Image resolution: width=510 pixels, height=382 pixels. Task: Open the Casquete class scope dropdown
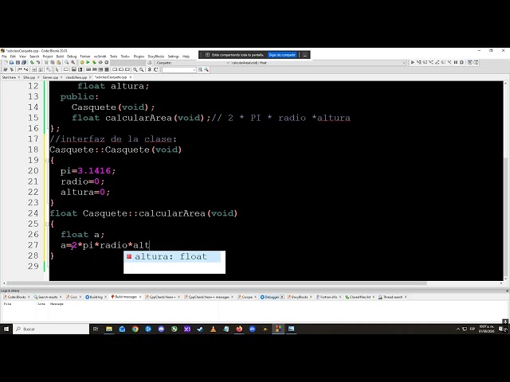point(227,63)
